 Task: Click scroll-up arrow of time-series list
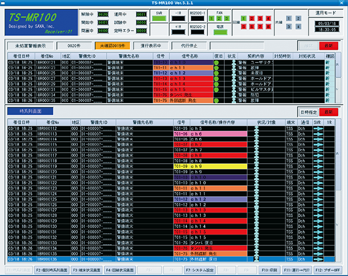(x=338, y=153)
